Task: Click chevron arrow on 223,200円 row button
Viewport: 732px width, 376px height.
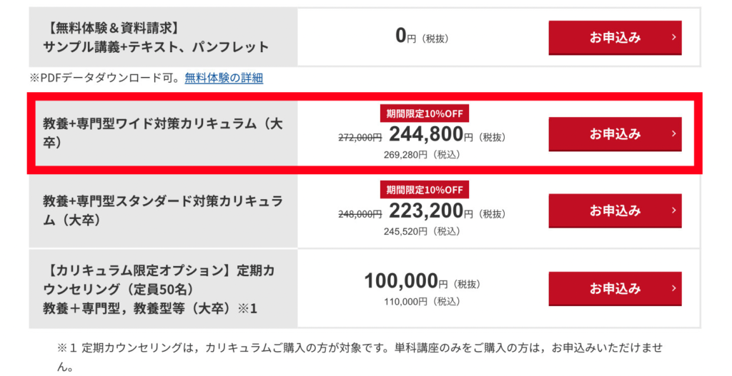Action: coord(673,210)
